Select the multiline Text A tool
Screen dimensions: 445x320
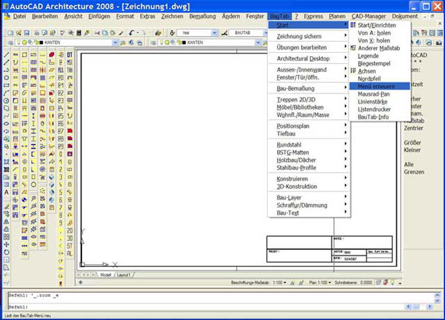(6, 192)
